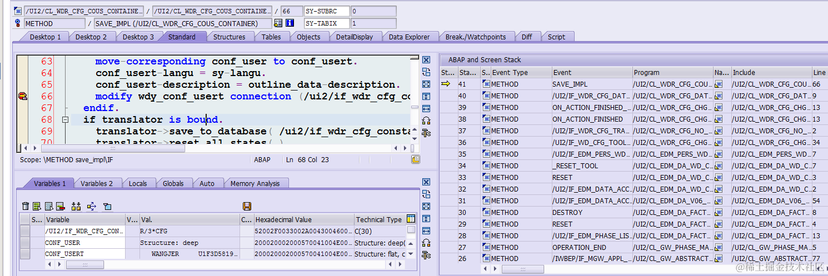The width and height of the screenshot is (828, 276).
Task: Open the Data Explorer tab
Action: [409, 37]
